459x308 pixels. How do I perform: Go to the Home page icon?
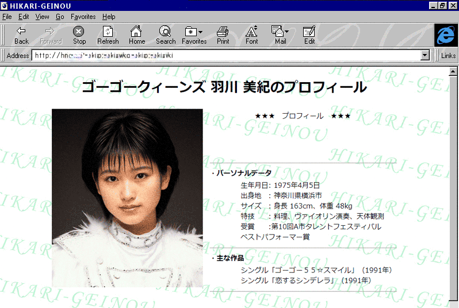point(136,31)
